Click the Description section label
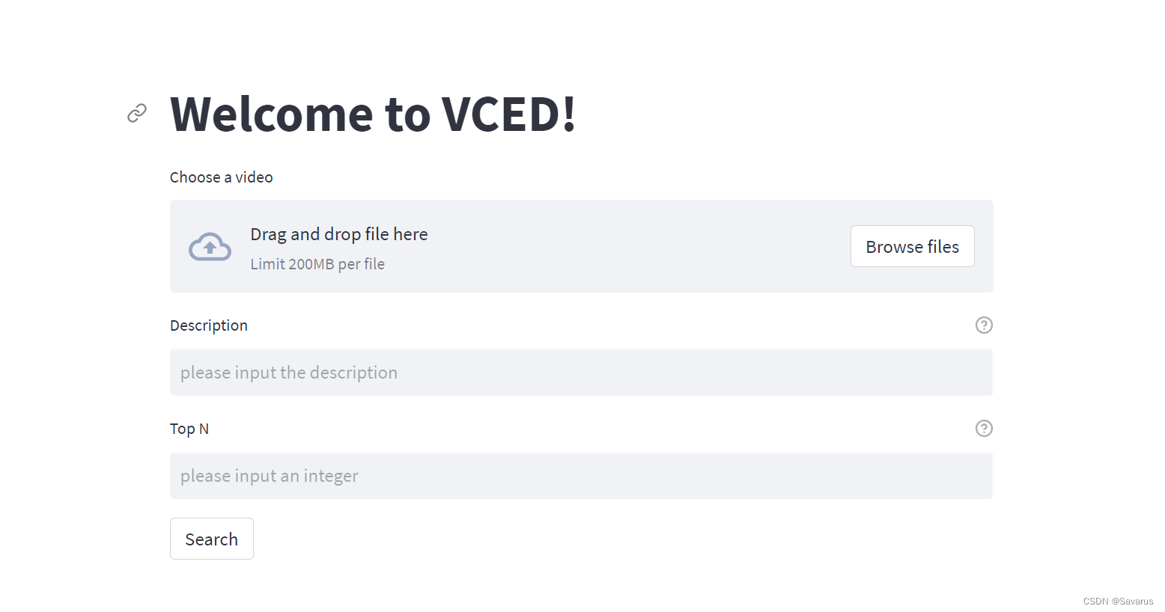 coord(209,325)
